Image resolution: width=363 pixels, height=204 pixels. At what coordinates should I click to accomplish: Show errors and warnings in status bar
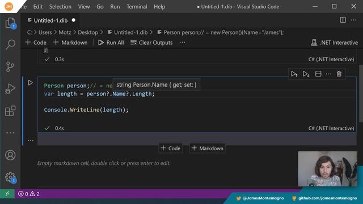tap(29, 194)
